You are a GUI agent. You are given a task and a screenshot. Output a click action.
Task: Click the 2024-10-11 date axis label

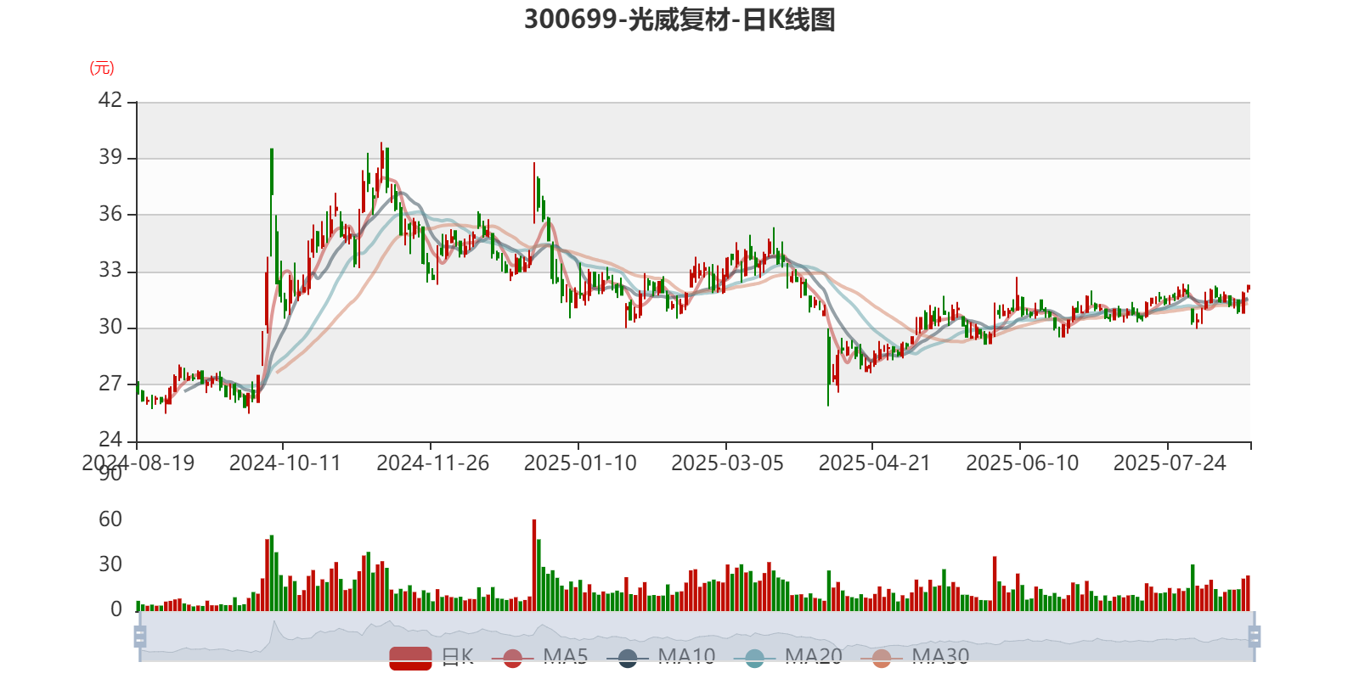[285, 463]
